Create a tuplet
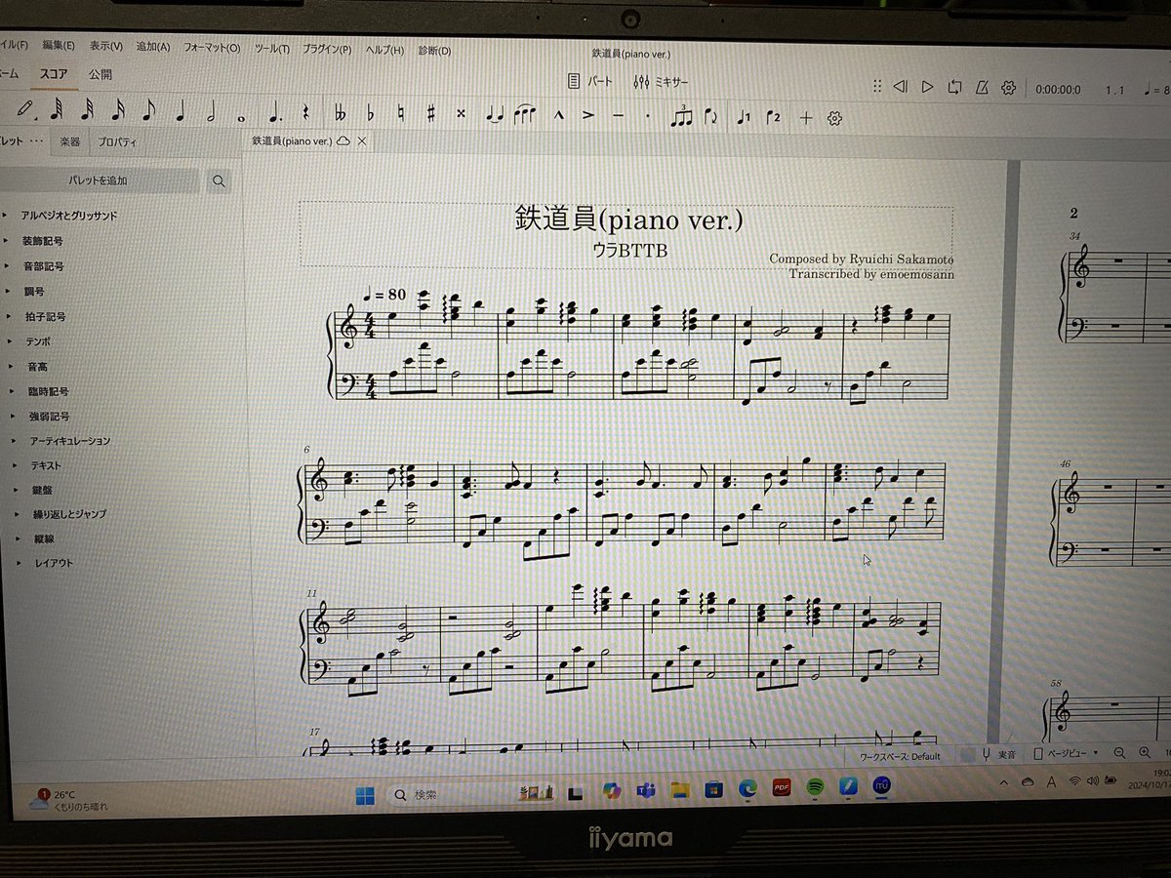 click(683, 116)
